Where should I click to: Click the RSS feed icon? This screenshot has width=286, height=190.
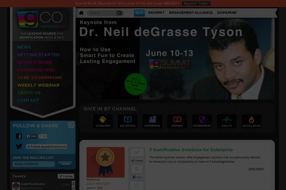71,125
